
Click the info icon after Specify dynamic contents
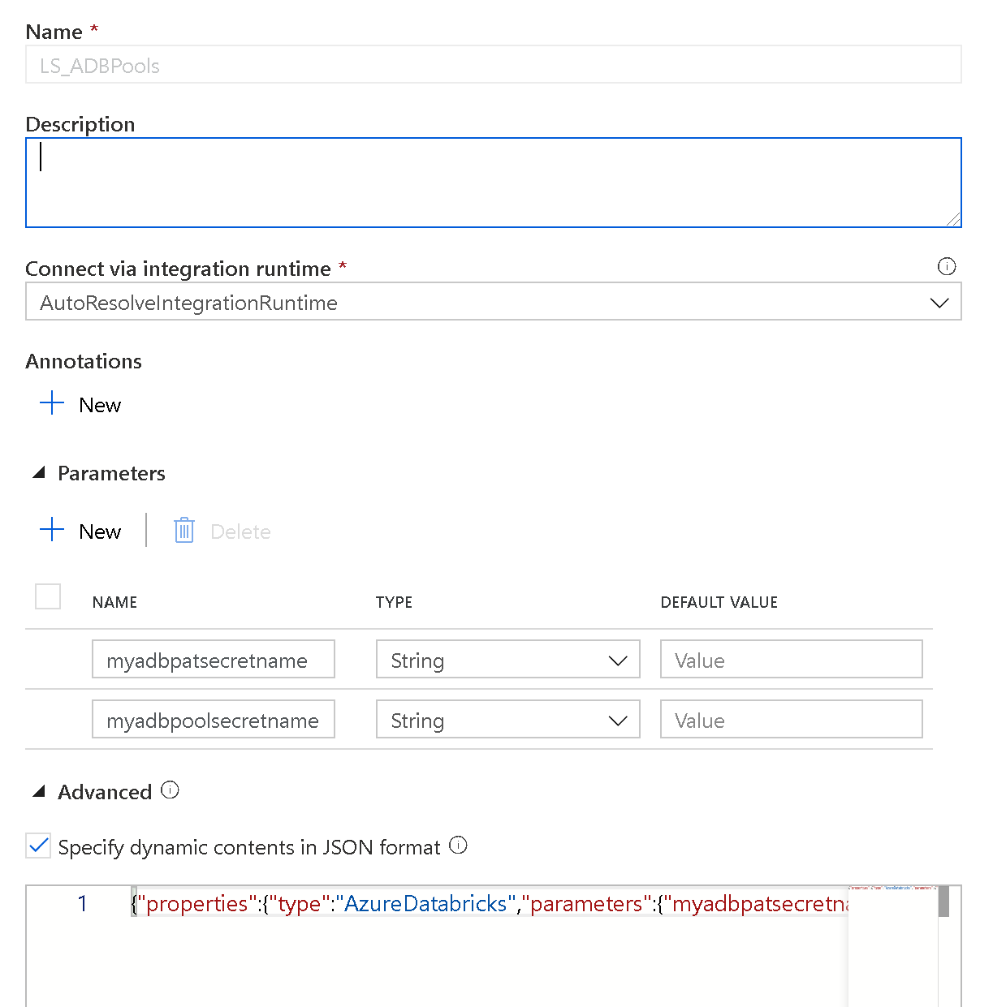(459, 846)
